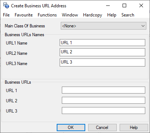Screen dimensions: 150x133
Task: Maximize the Create Business URL Address window
Action: coord(124,5)
